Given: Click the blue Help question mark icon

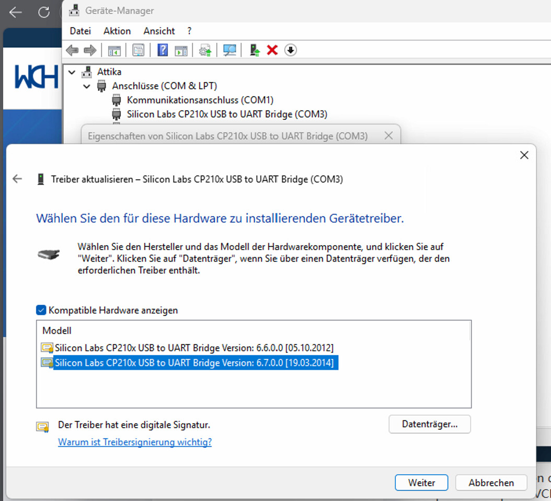Looking at the screenshot, I should tap(163, 50).
